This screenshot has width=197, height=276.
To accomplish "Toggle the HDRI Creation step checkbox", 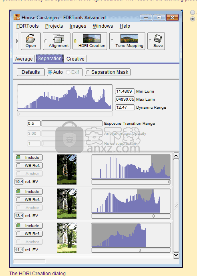I will [75, 41].
